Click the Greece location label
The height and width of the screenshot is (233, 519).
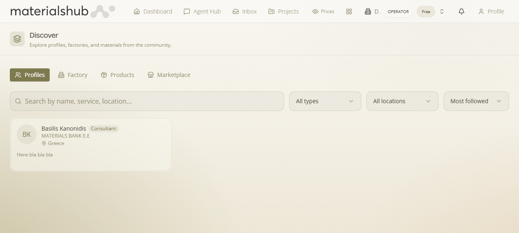[x=56, y=143]
